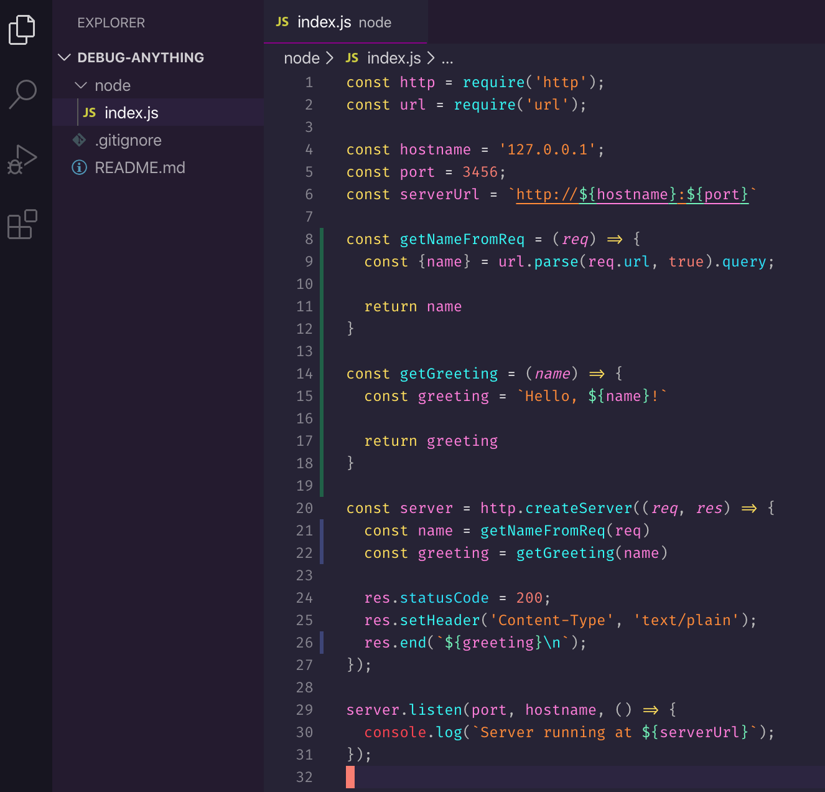The image size is (825, 792).
Task: Open the Explorer view in the activity bar
Action: [22, 29]
